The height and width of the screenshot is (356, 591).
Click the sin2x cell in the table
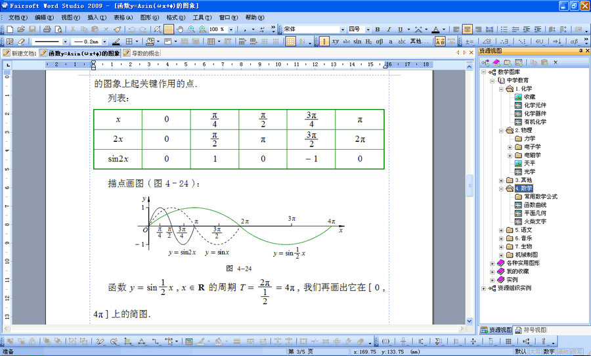click(x=118, y=159)
